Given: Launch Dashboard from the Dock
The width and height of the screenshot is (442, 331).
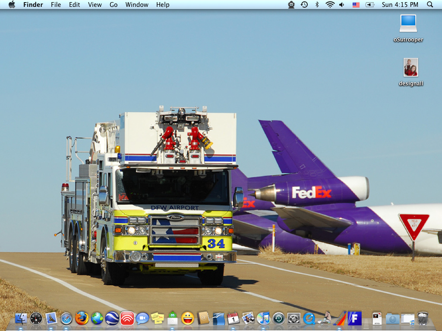Looking at the screenshot, I should 36,319.
